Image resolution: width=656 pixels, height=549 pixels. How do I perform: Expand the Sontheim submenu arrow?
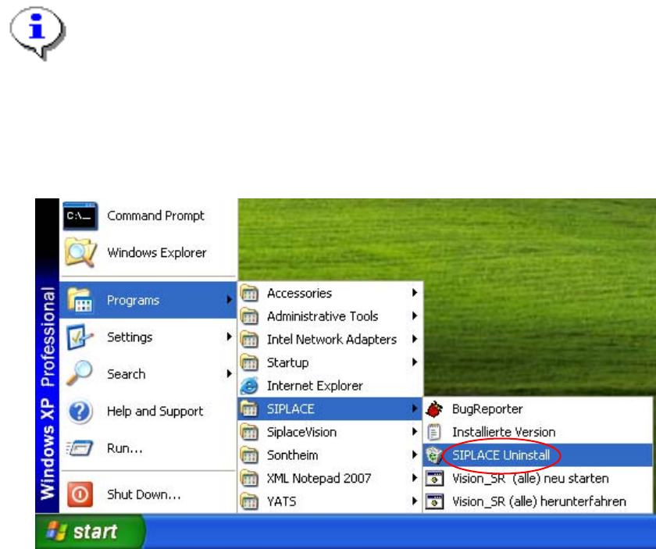pos(414,455)
